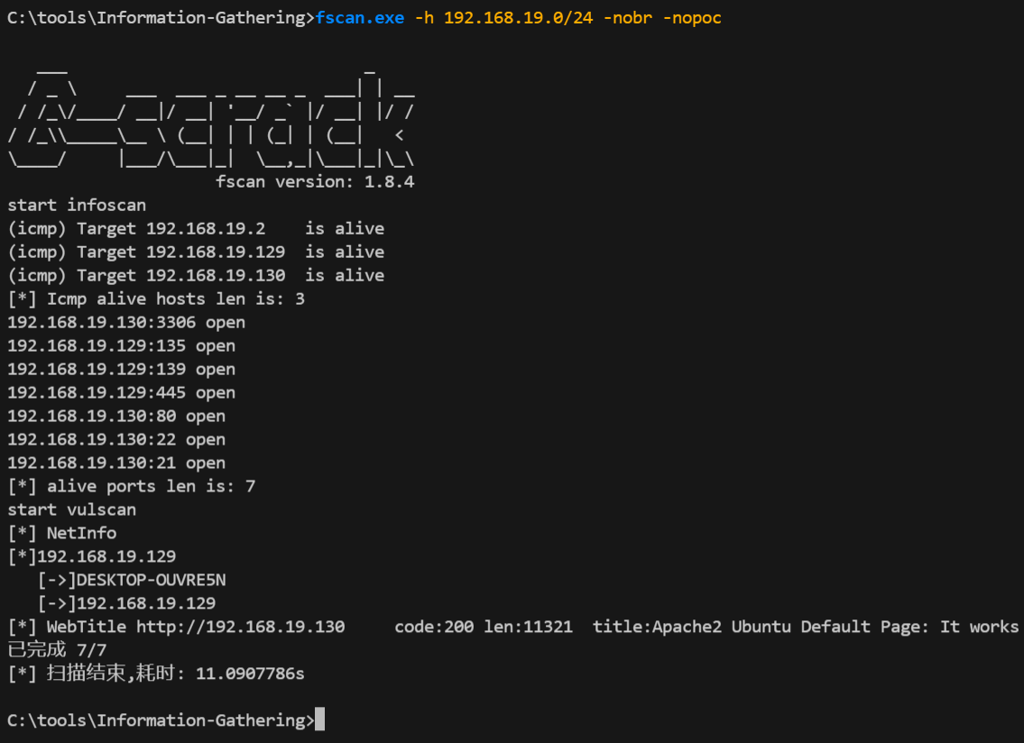Click the 192.168.19.130:80 open line

116,416
